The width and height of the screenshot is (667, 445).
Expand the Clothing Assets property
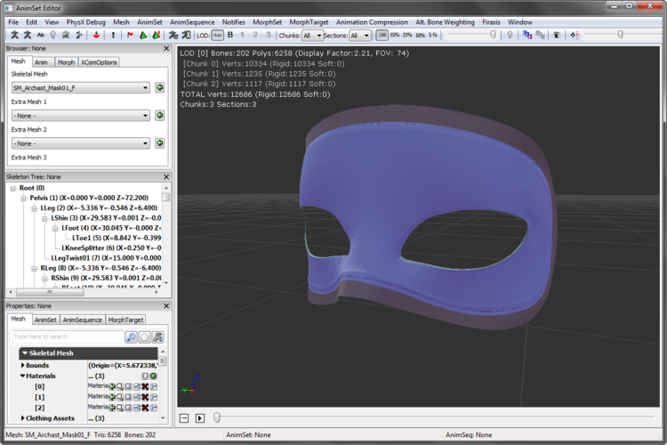22,418
